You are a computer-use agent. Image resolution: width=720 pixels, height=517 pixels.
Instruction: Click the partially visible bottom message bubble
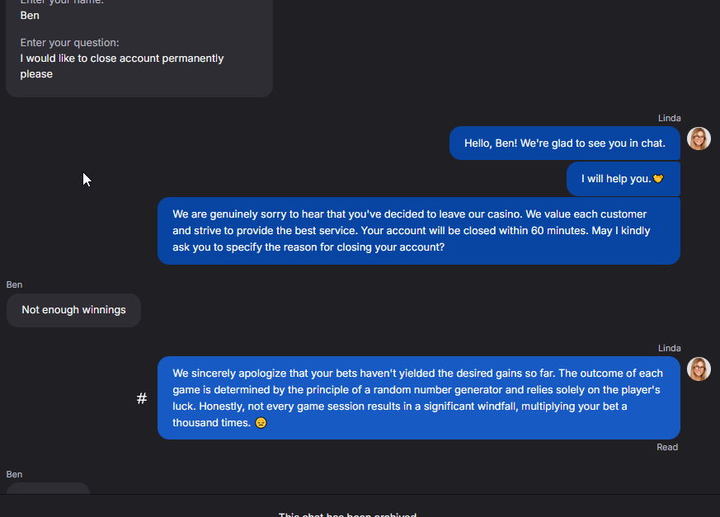tap(48, 488)
